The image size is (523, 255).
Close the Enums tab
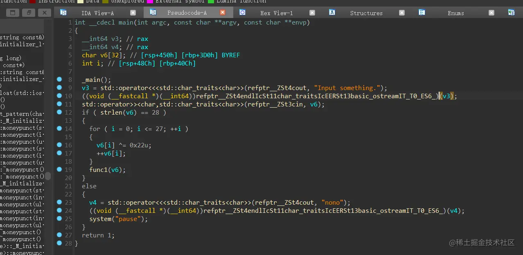pos(492,13)
